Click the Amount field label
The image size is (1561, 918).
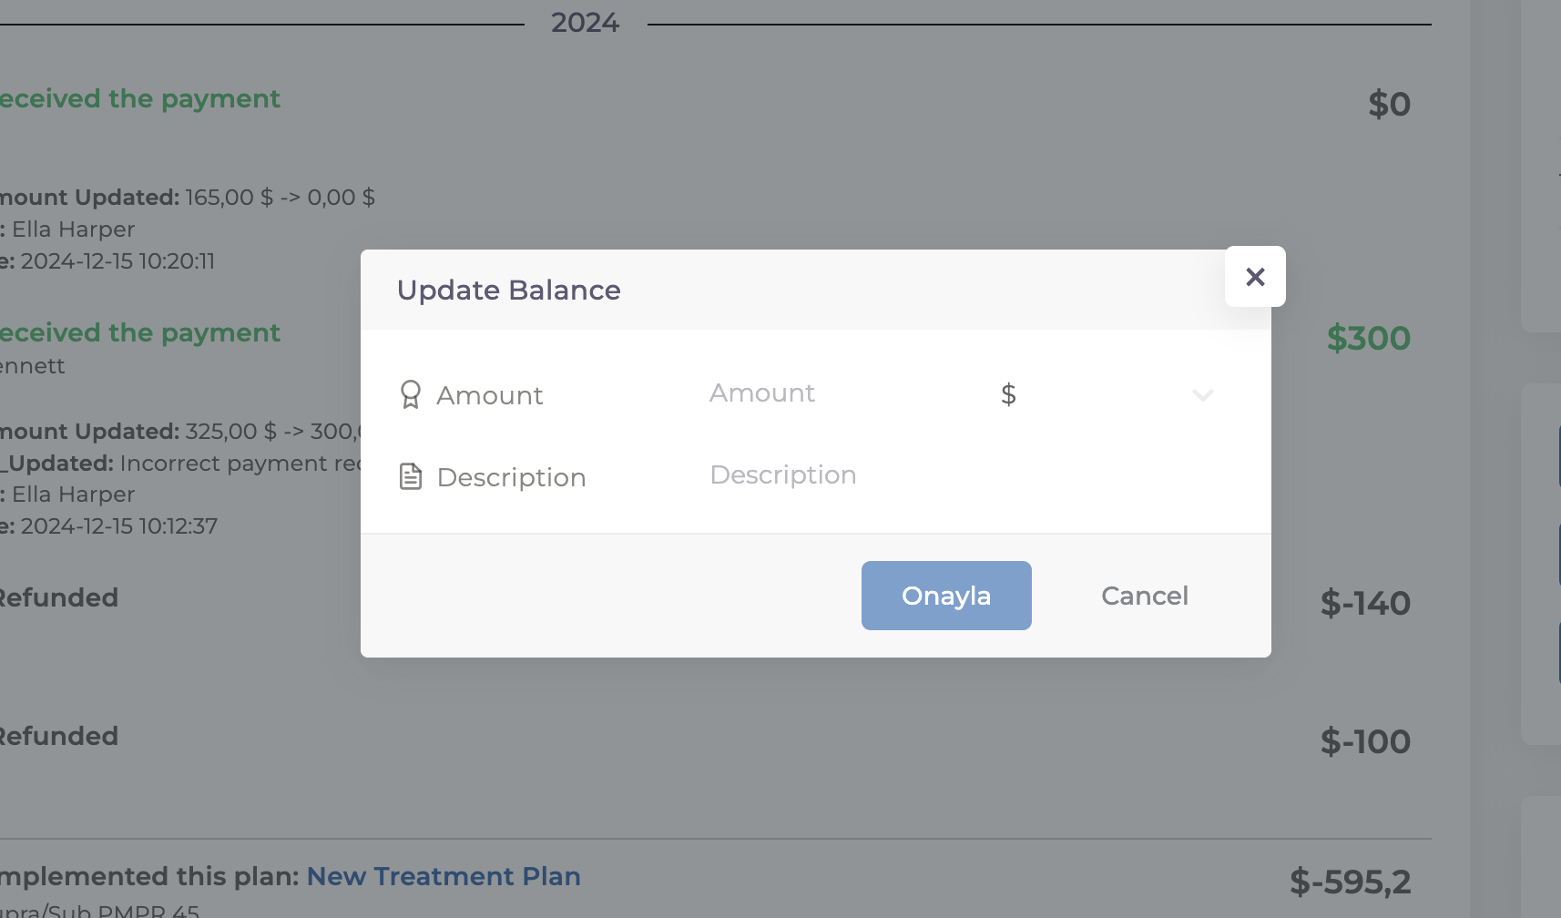490,396
